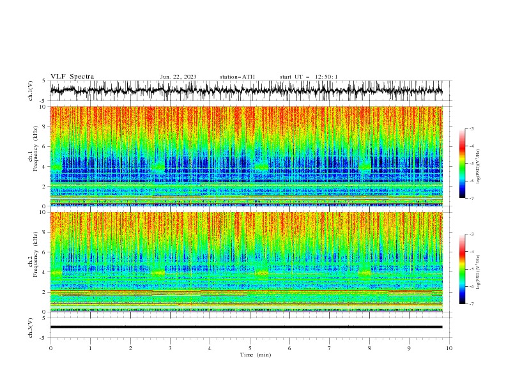
Task: Click the "3" minute tick label on the time axis
Action: [170, 348]
